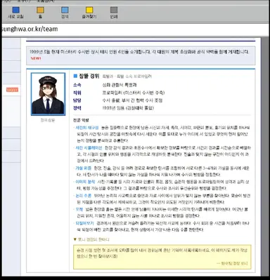
Task: Select the blue 되짚어보기 skill heading
Action: click(x=84, y=223)
